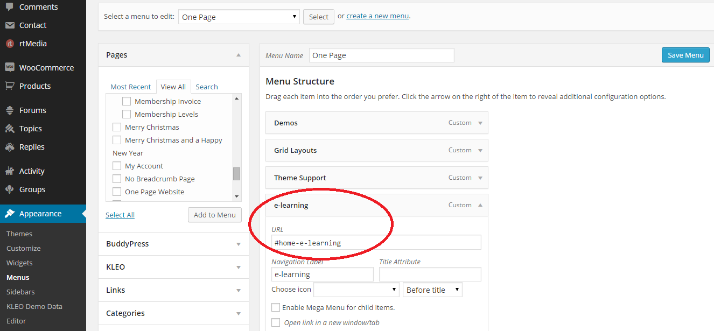
Task: Click the Pages list scrollbar thumb
Action: coord(236,174)
